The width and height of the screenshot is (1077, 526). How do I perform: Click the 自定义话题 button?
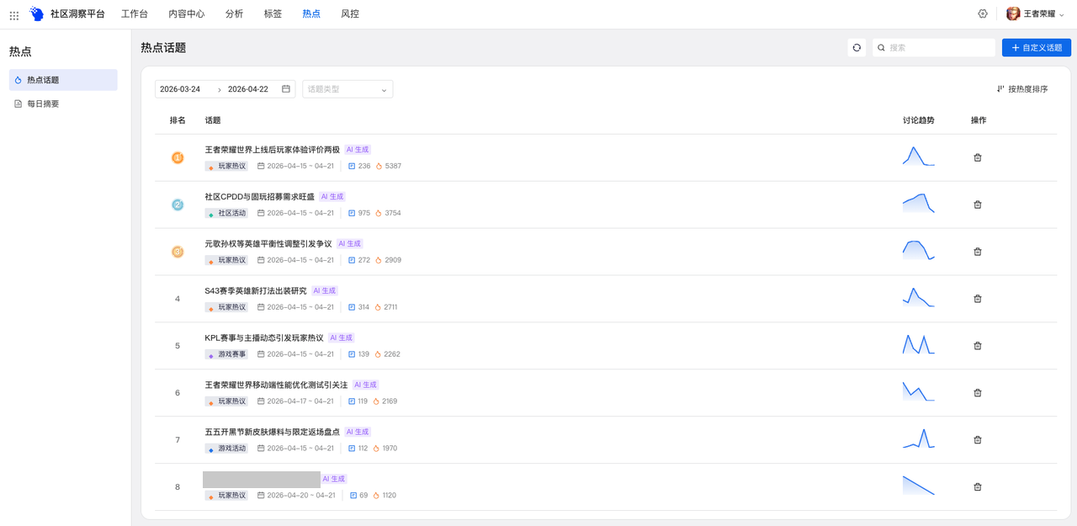click(x=1037, y=48)
